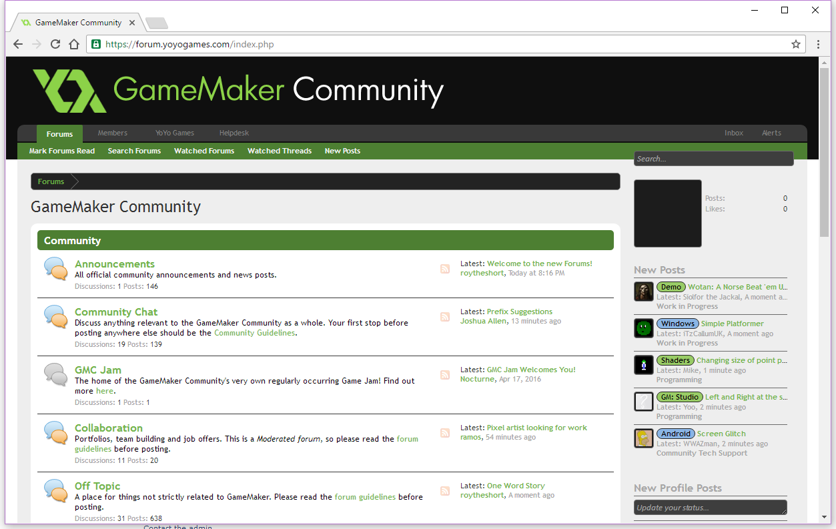Click the avatar beside Simple Platformer post

click(x=644, y=328)
